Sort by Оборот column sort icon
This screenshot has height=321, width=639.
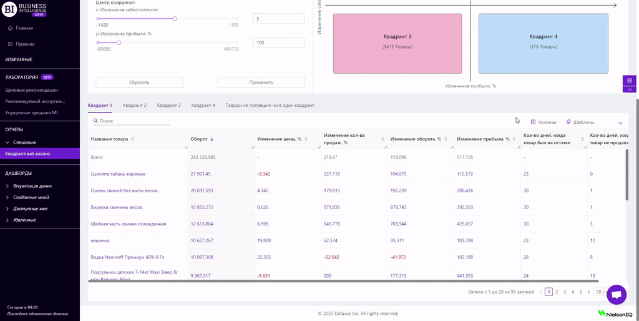click(x=212, y=139)
